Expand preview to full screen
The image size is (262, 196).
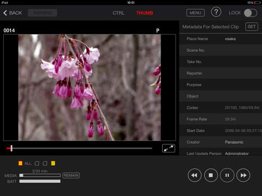pos(169,148)
